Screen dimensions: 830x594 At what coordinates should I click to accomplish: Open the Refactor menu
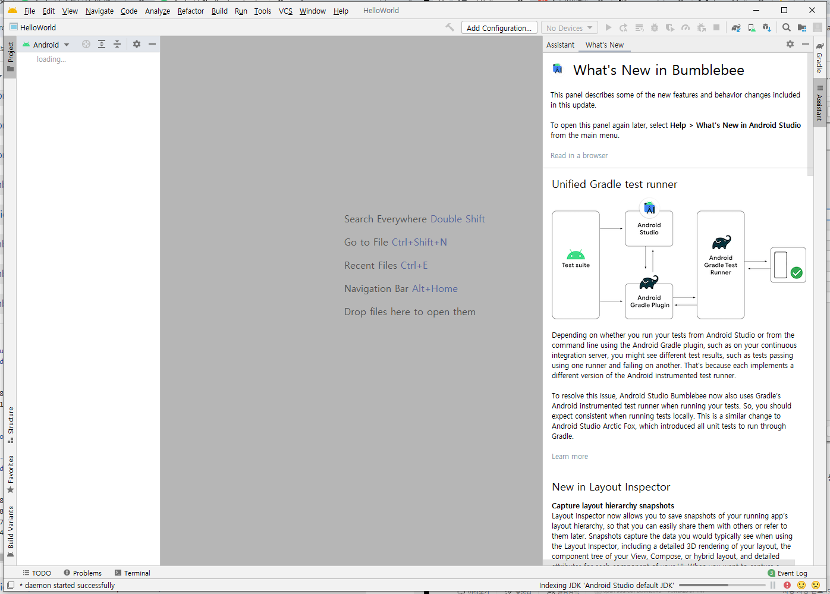191,11
